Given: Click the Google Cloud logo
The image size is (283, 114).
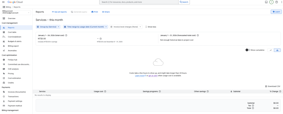Looking at the screenshot, I should 15,2.
